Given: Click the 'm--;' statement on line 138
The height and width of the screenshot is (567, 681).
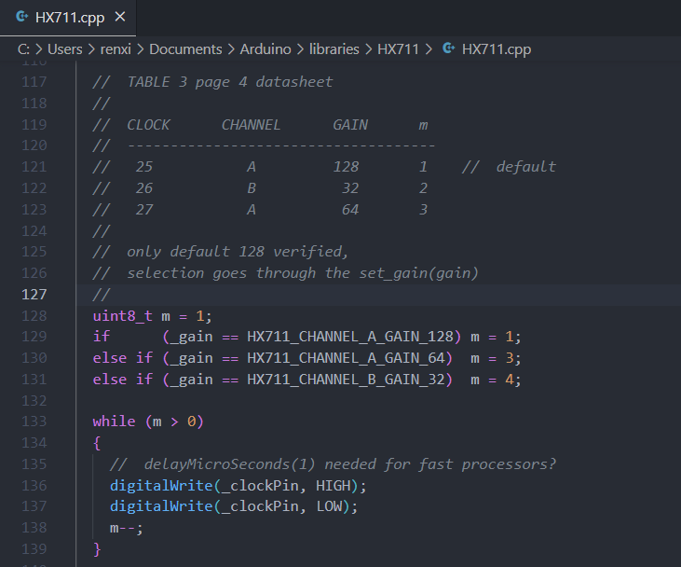Looking at the screenshot, I should click(x=127, y=528).
